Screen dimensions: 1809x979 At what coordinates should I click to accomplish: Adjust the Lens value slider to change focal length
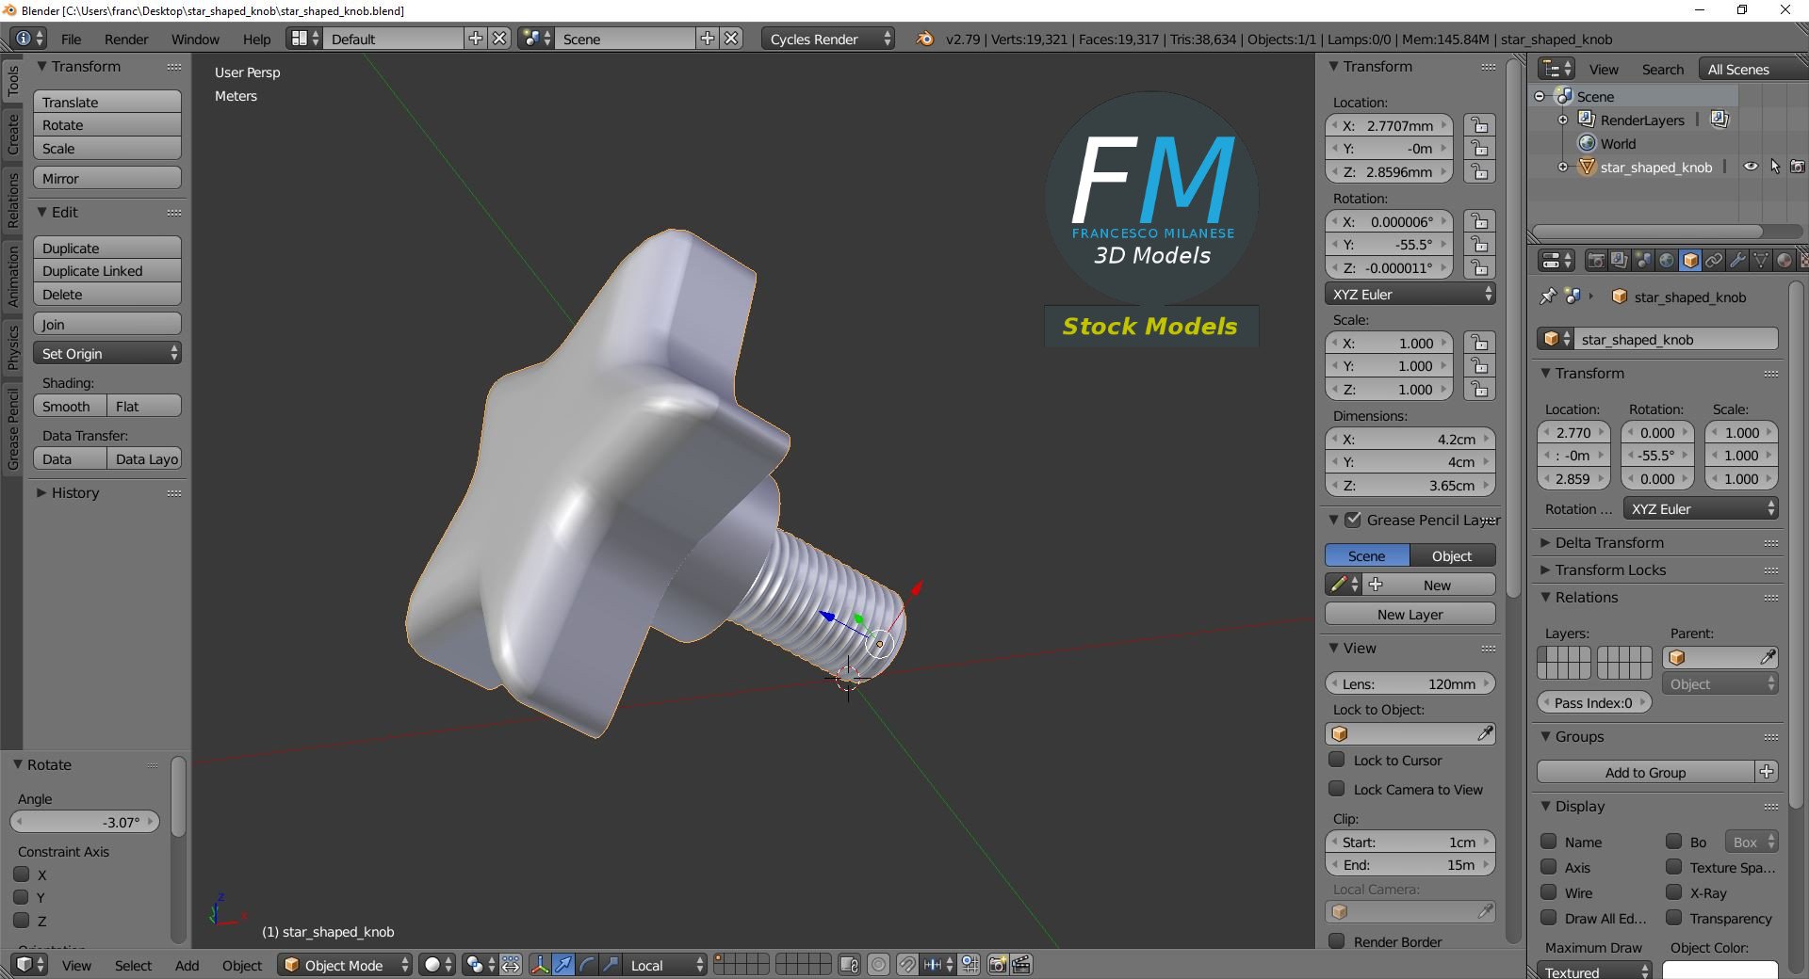click(1410, 683)
